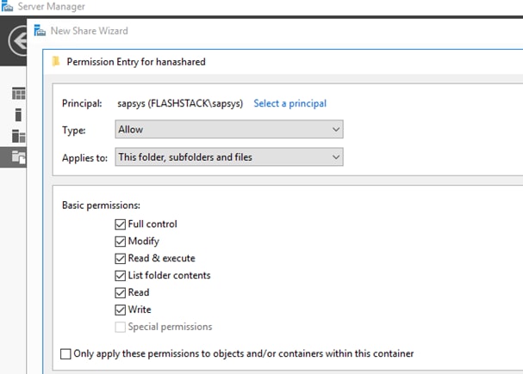Open the Dashboard icon in sidebar
Screen dimensions: 523x374
[x=19, y=94]
